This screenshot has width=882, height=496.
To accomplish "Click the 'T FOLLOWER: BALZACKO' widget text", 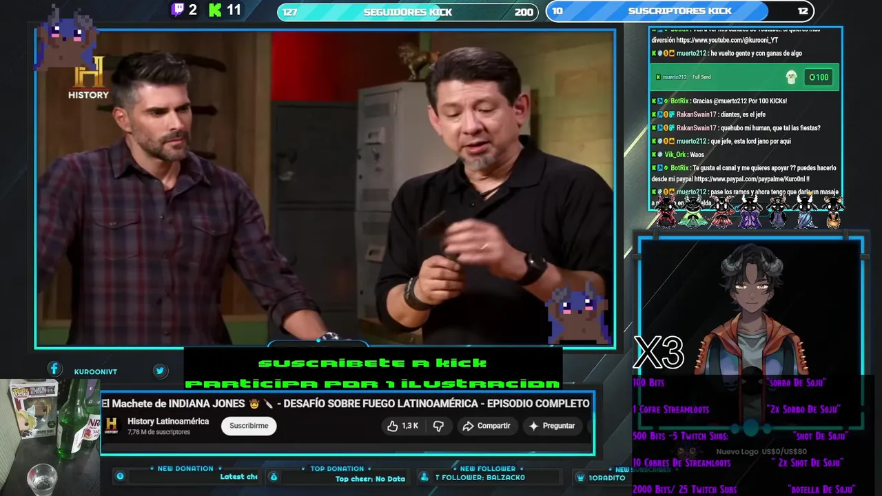I will (x=480, y=477).
